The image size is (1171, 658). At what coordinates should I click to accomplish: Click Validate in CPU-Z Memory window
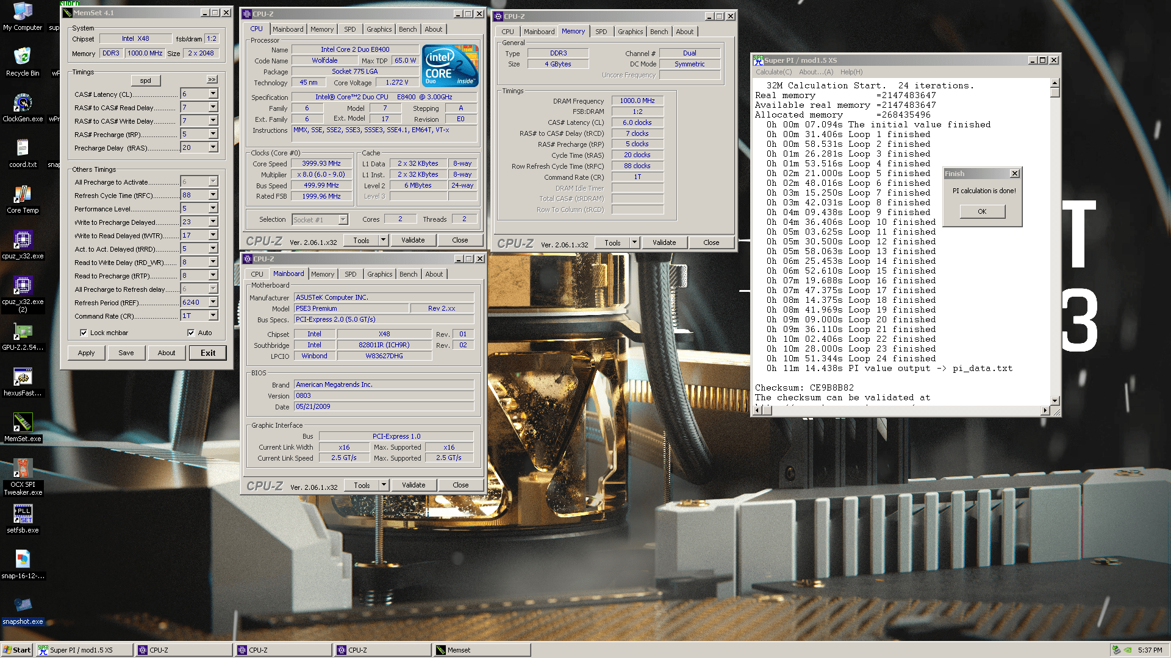tap(664, 242)
